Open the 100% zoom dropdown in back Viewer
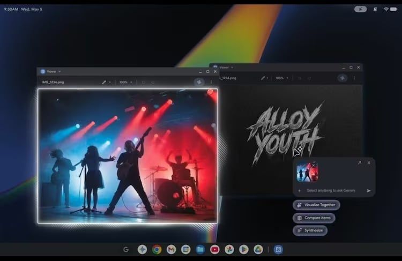402x261 pixels. [282, 78]
